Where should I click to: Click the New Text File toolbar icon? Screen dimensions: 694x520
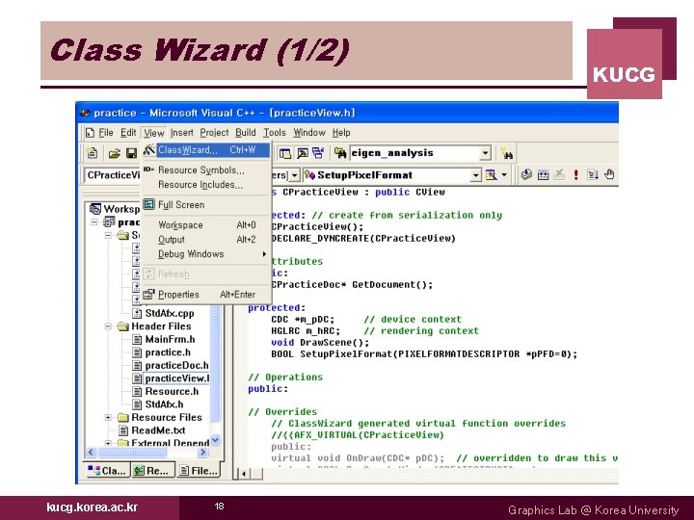tap(93, 153)
